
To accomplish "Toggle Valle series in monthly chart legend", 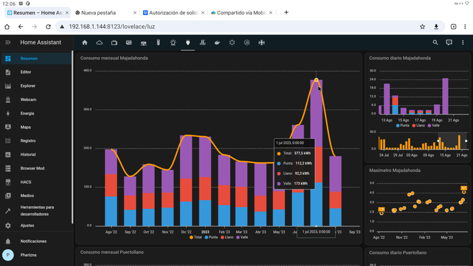I will click(x=242, y=237).
